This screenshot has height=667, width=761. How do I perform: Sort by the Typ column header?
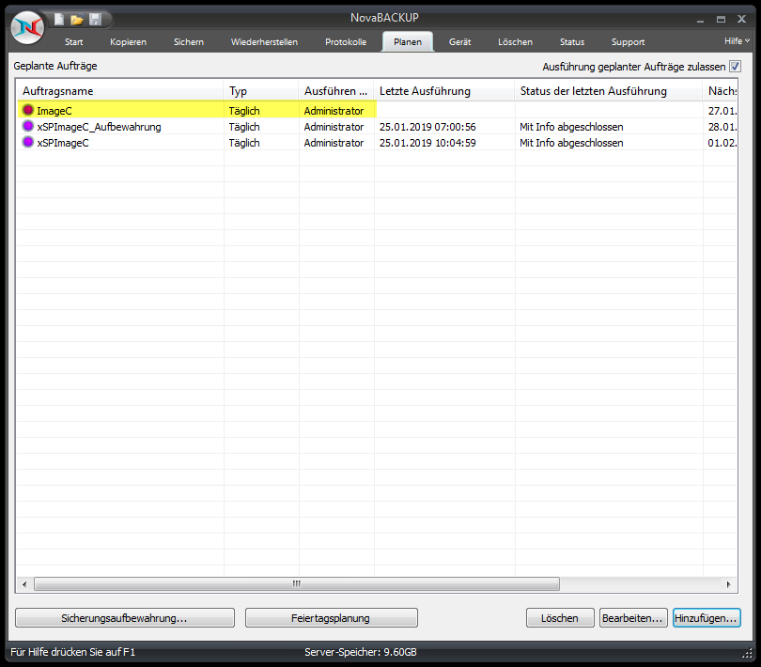[x=261, y=91]
